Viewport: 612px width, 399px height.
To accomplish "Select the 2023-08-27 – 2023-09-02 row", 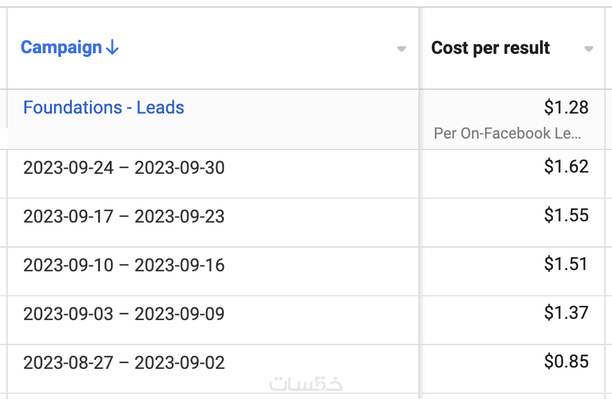I will (x=124, y=363).
